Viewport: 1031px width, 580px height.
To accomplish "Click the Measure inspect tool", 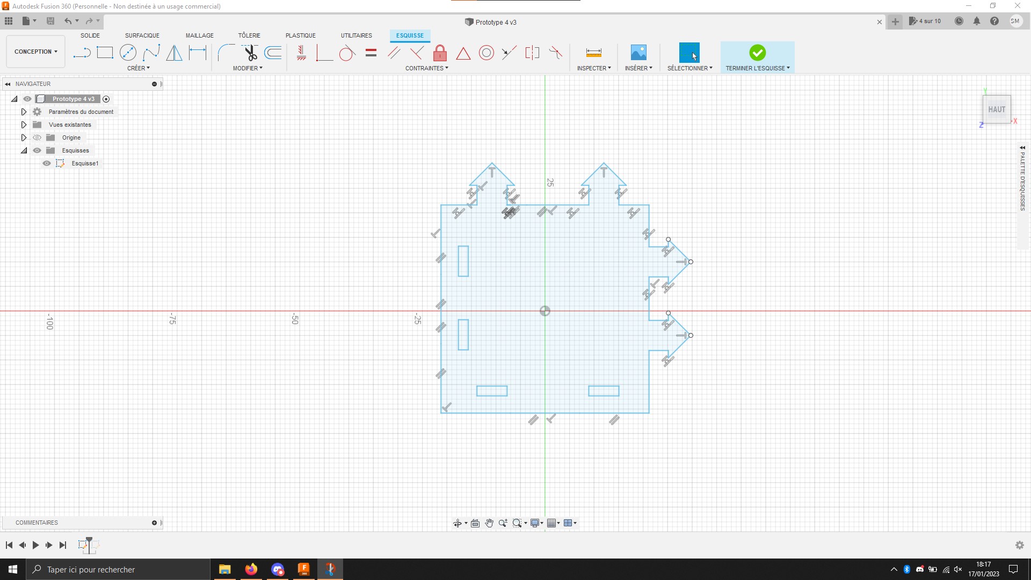I will click(x=593, y=53).
